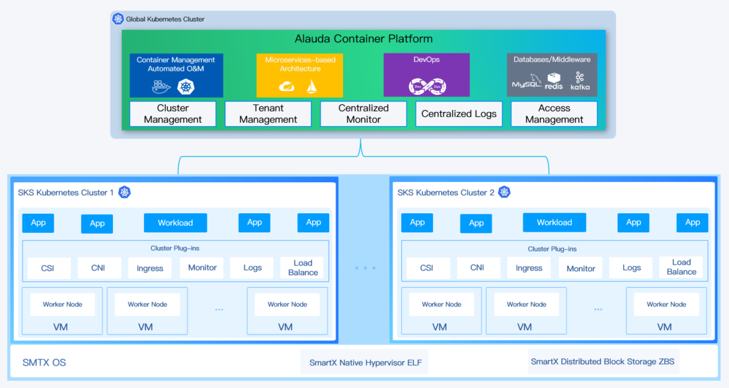Screen dimensions: 729x388
Task: Click the Kubernetes icon next to SKS Kubernetes Cluster 1
Action: 124,193
